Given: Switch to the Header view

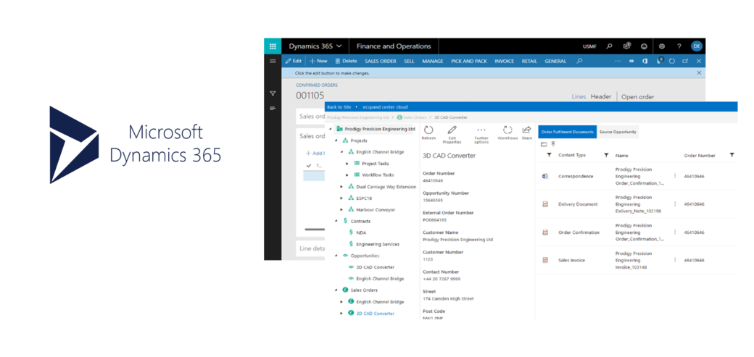Looking at the screenshot, I should coord(600,96).
